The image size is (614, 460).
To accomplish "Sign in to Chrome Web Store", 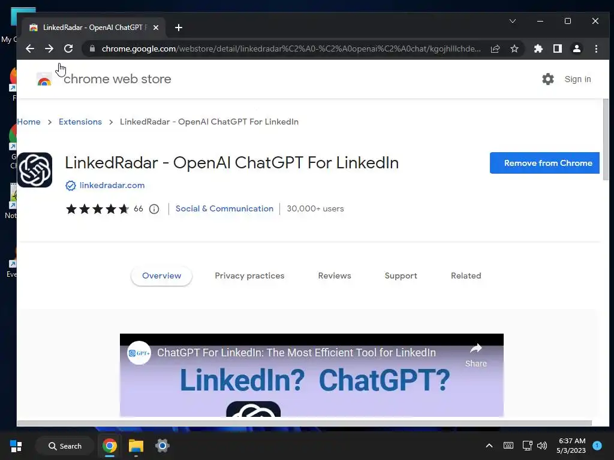I will point(577,79).
